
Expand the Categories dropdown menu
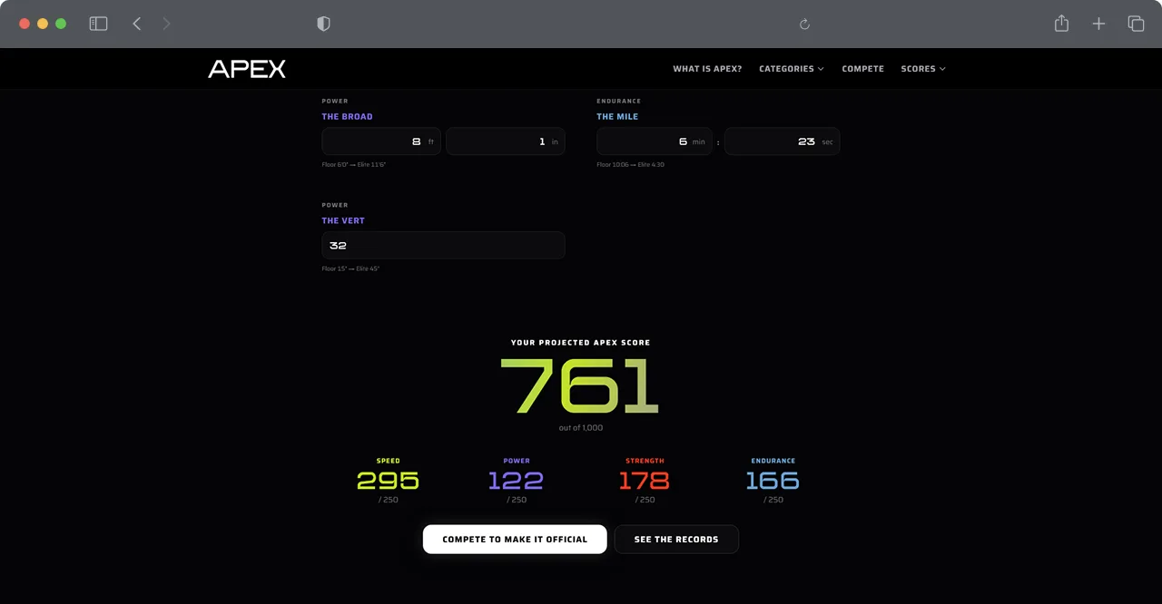792,69
